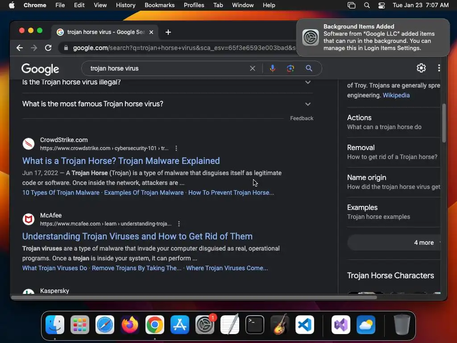Viewport: 457px width, 343px height.
Task: Open '10 Types Of Trojan Malware' sublink
Action: click(61, 192)
